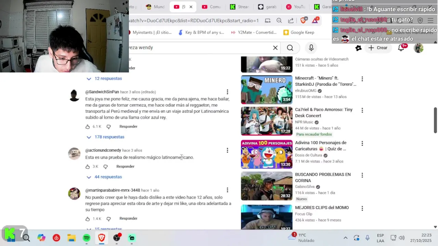Image resolution: width=438 pixels, height=246 pixels.
Task: Click the Brave Shields lion icon
Action: (304, 20)
